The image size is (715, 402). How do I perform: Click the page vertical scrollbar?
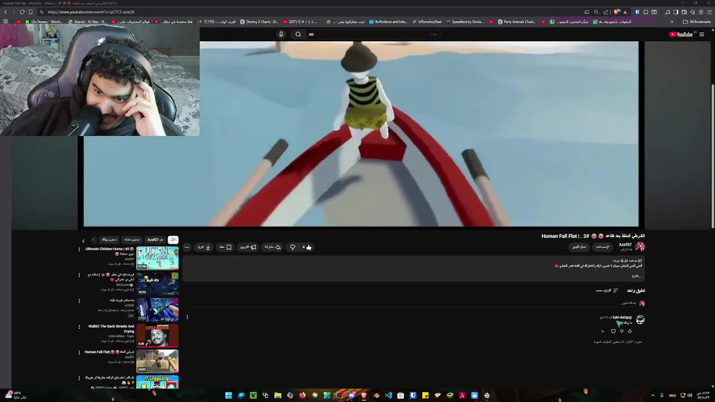click(712, 155)
